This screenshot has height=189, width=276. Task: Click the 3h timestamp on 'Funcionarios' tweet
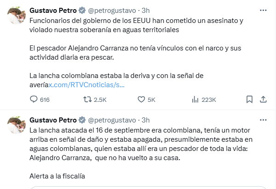pos(145,10)
